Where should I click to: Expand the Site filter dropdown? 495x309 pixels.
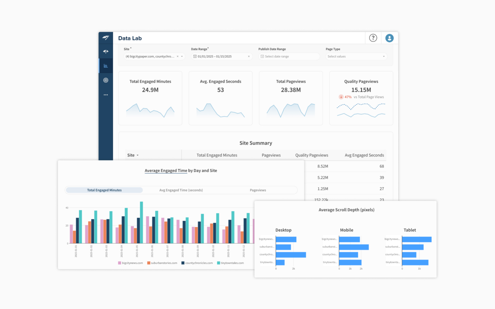182,56
